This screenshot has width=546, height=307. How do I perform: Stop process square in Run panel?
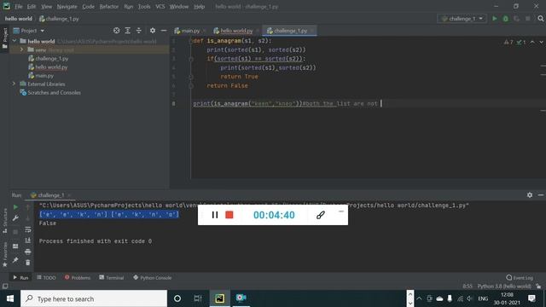point(15,232)
